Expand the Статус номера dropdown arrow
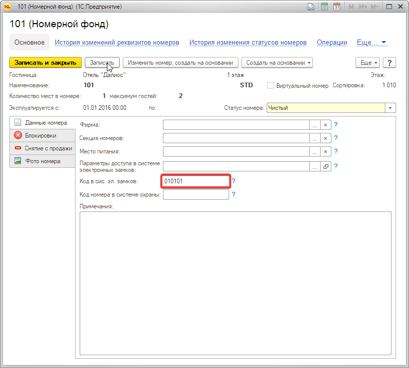 (x=390, y=108)
